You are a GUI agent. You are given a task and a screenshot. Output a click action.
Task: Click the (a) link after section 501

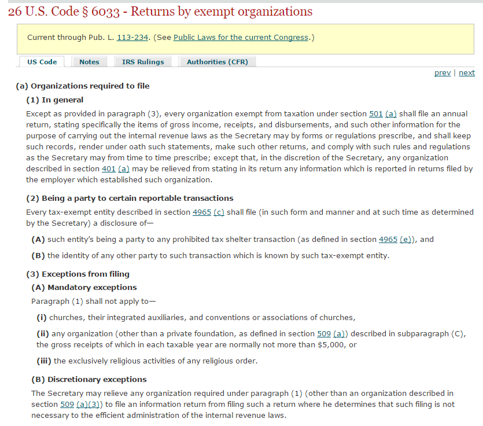[391, 114]
